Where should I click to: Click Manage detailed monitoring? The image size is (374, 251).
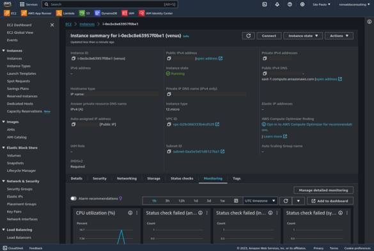tap(323, 190)
